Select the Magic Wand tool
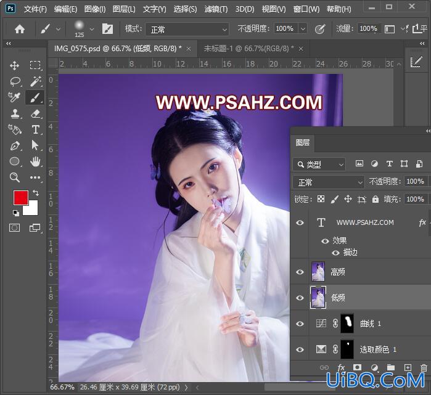 click(36, 81)
